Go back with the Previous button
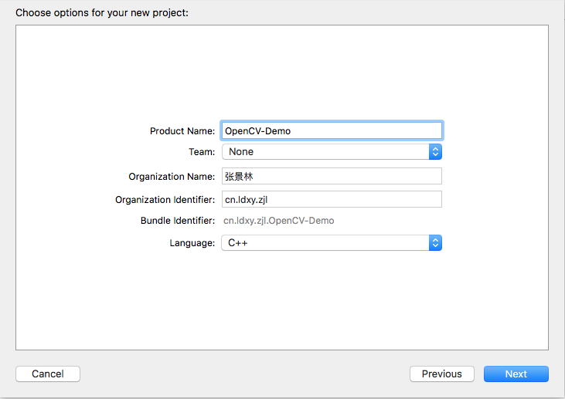Viewport: 565px width, 399px height. pyautogui.click(x=442, y=374)
